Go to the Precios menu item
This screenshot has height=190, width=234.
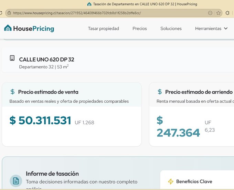click(x=140, y=29)
